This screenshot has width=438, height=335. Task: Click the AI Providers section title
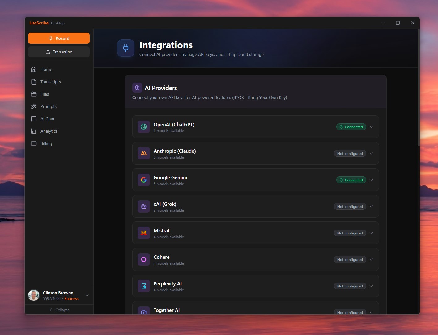161,88
